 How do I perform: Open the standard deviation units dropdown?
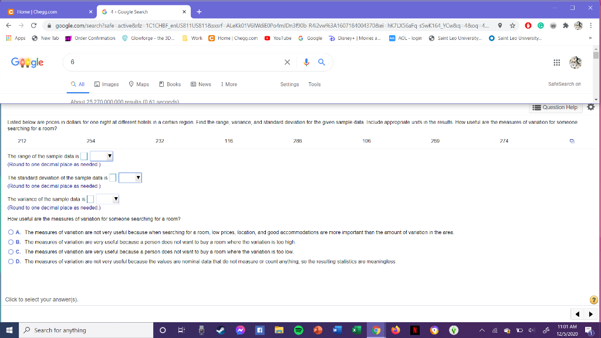tap(130, 178)
